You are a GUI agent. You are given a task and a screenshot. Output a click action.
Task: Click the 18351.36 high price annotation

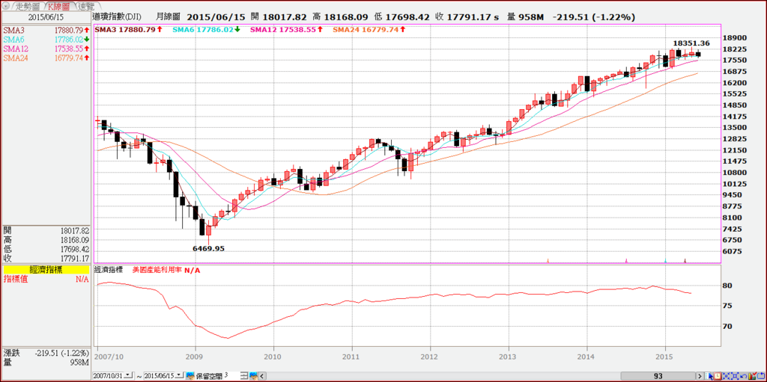point(691,43)
